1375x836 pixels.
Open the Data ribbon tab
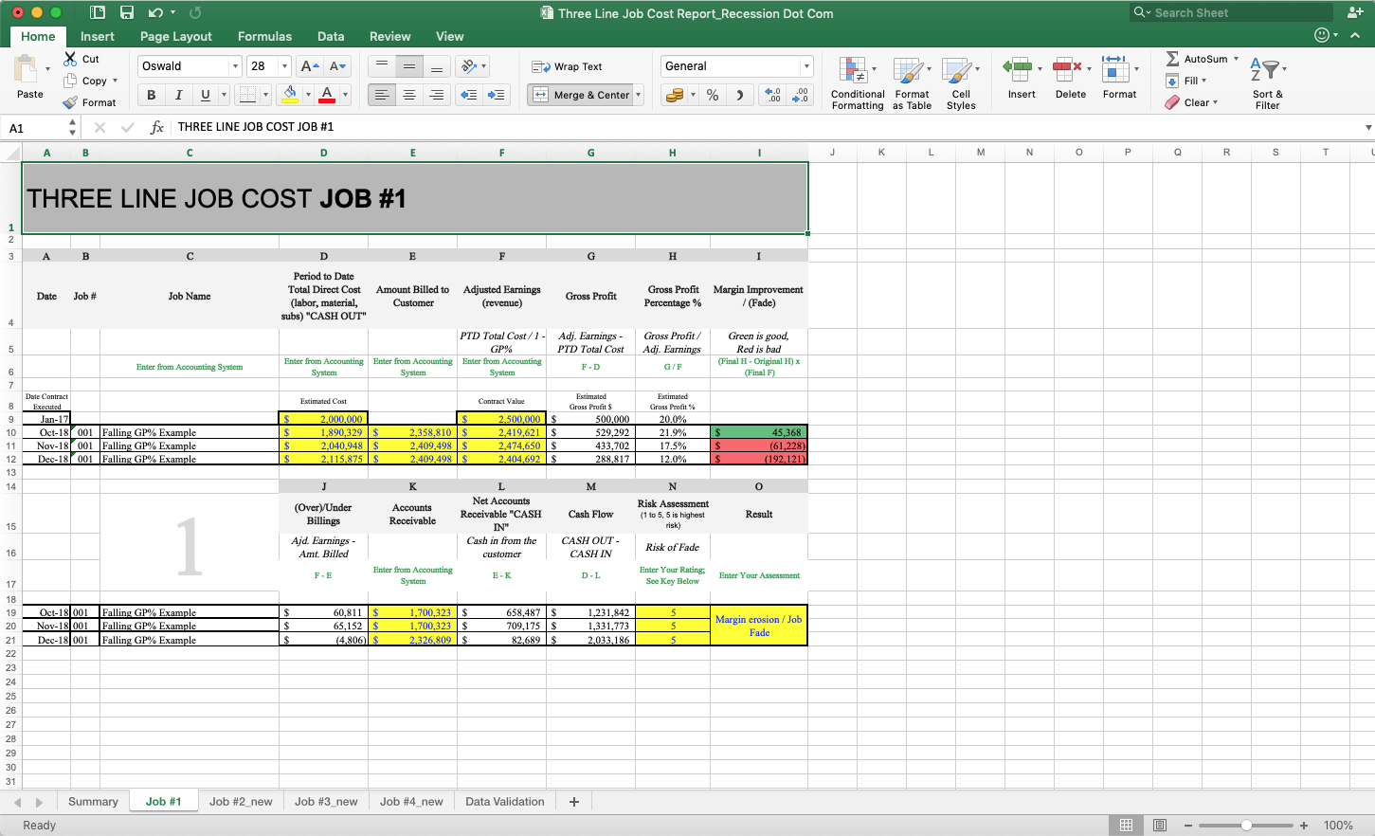[x=331, y=36]
